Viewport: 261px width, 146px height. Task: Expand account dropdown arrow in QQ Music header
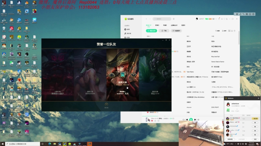point(216,19)
